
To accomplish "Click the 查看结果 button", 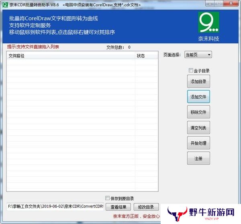I will click(118, 207).
